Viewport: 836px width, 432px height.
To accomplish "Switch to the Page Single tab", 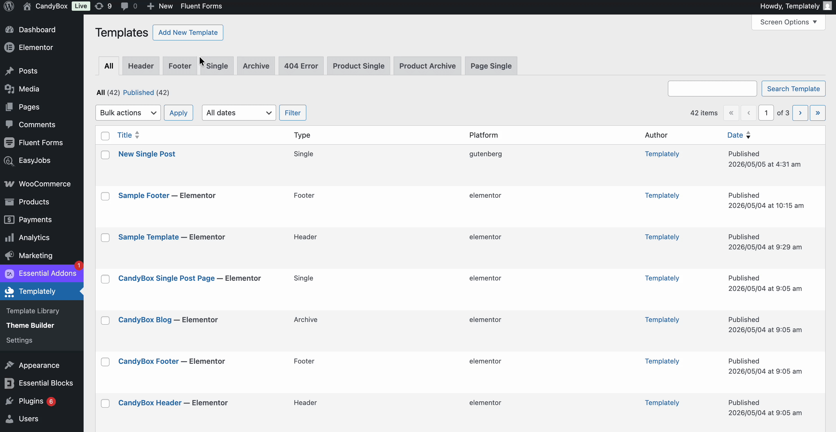I will [491, 66].
